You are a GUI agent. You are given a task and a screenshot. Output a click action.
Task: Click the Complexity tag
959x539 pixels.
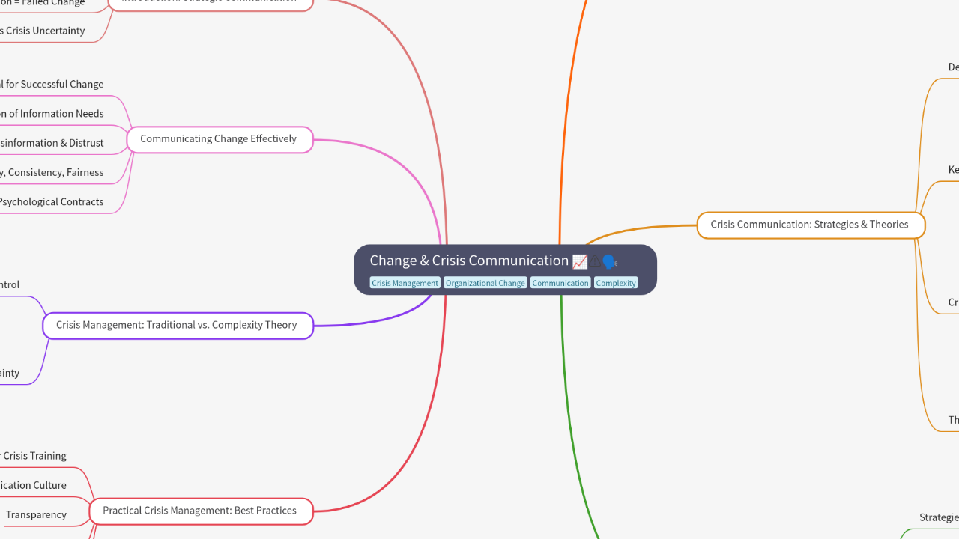pos(616,283)
